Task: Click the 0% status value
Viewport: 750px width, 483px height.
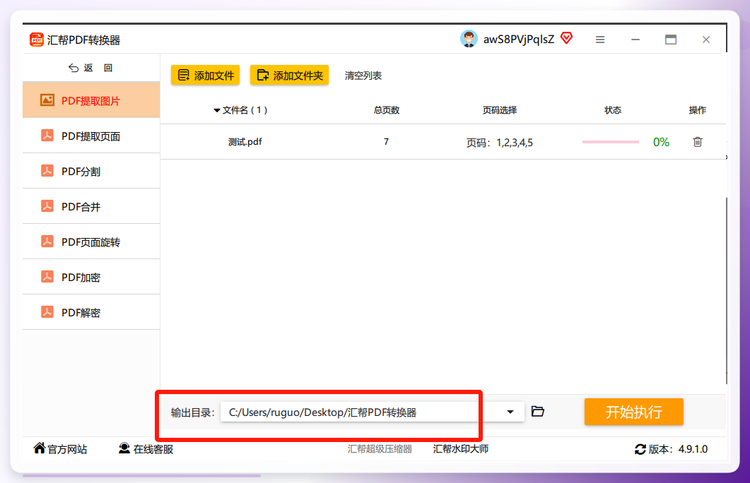Action: click(x=661, y=142)
